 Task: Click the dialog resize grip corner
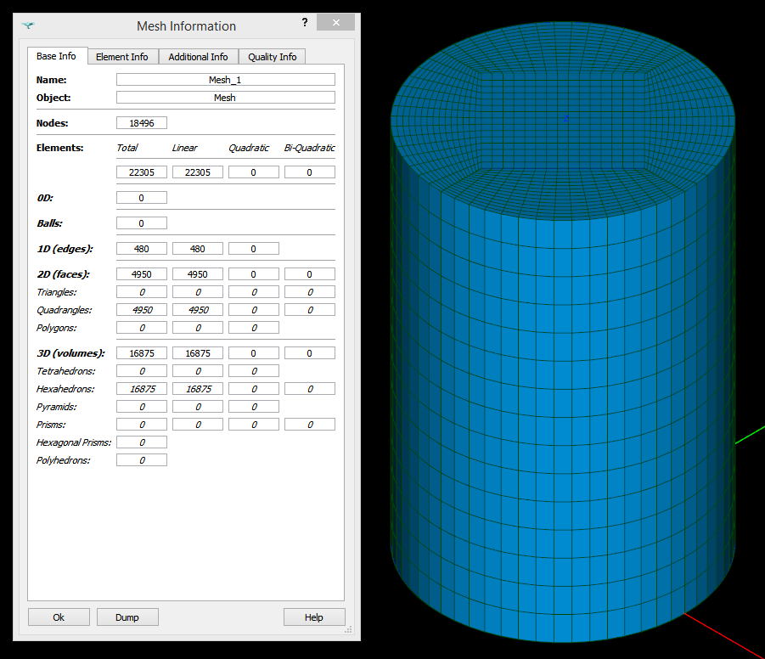coord(348,630)
